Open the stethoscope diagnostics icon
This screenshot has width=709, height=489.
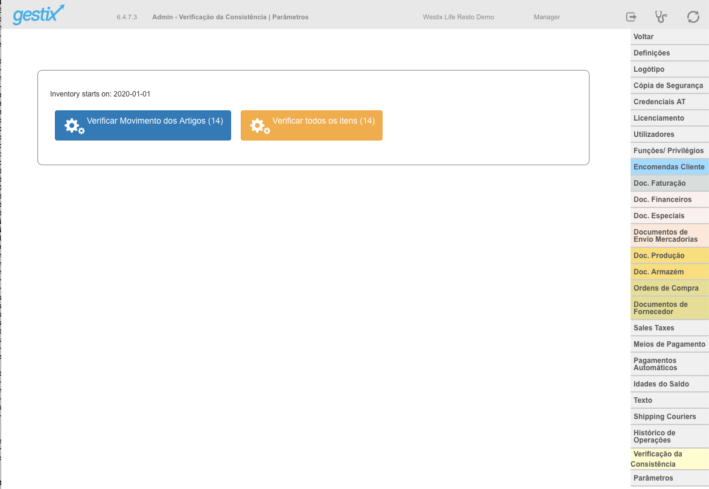coord(661,17)
